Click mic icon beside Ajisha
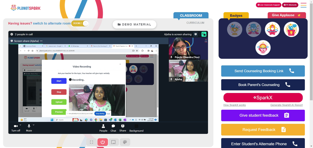 [171, 79]
